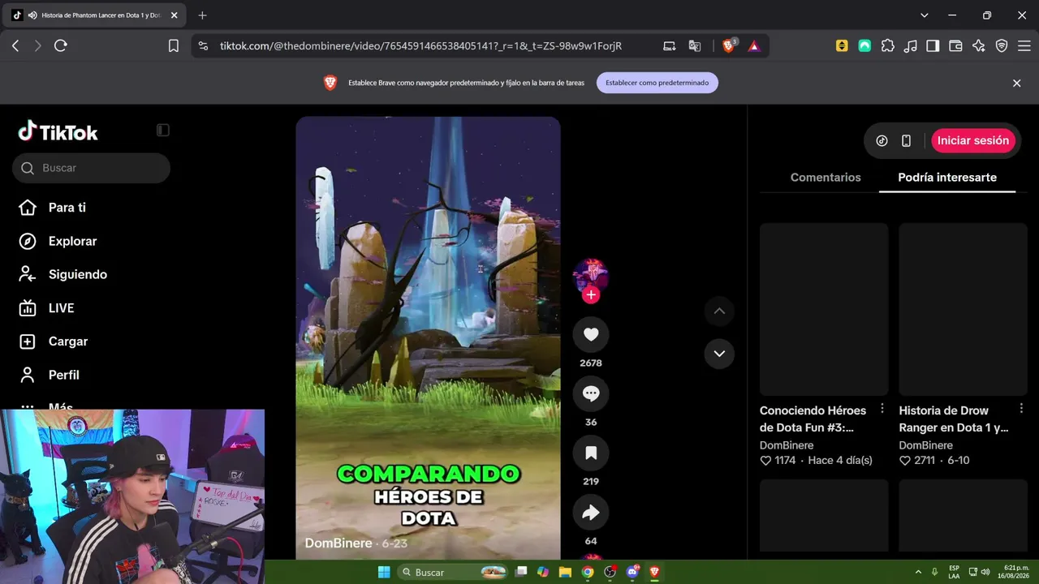Open options for Conociendo Héroes de Dota video
The height and width of the screenshot is (584, 1039).
pos(882,410)
